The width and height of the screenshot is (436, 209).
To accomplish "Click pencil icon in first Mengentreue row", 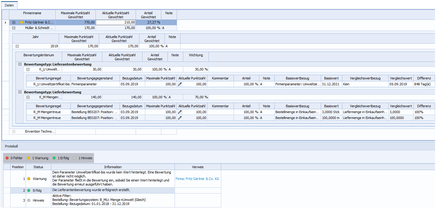I will coord(180,112).
